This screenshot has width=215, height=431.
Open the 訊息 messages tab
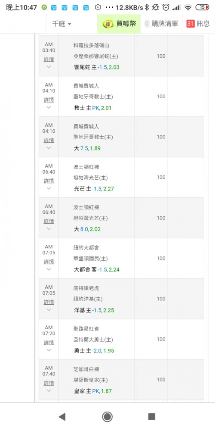coord(199,24)
